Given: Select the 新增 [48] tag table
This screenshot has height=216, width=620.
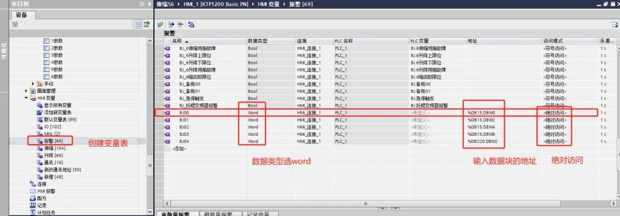Looking at the screenshot, I should [53, 177].
